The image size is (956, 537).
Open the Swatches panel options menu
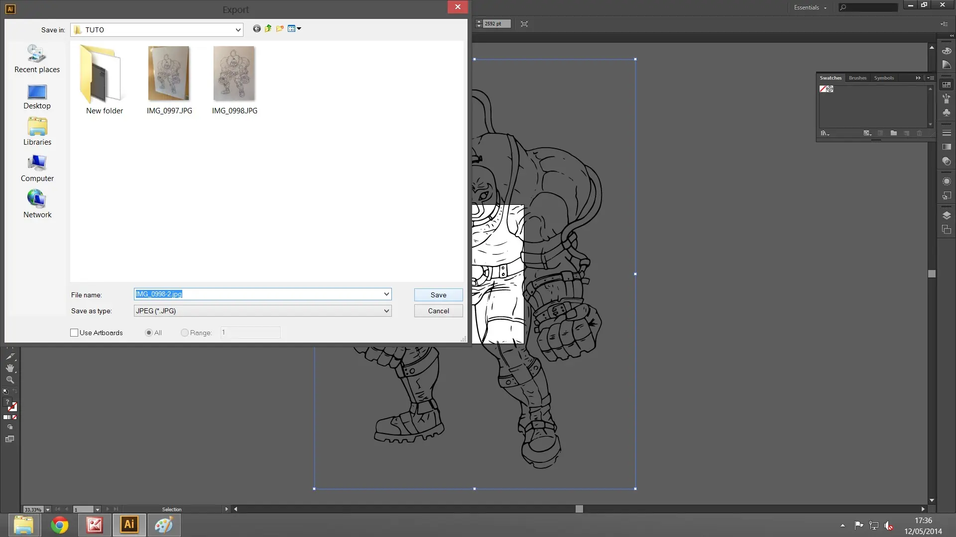(931, 78)
